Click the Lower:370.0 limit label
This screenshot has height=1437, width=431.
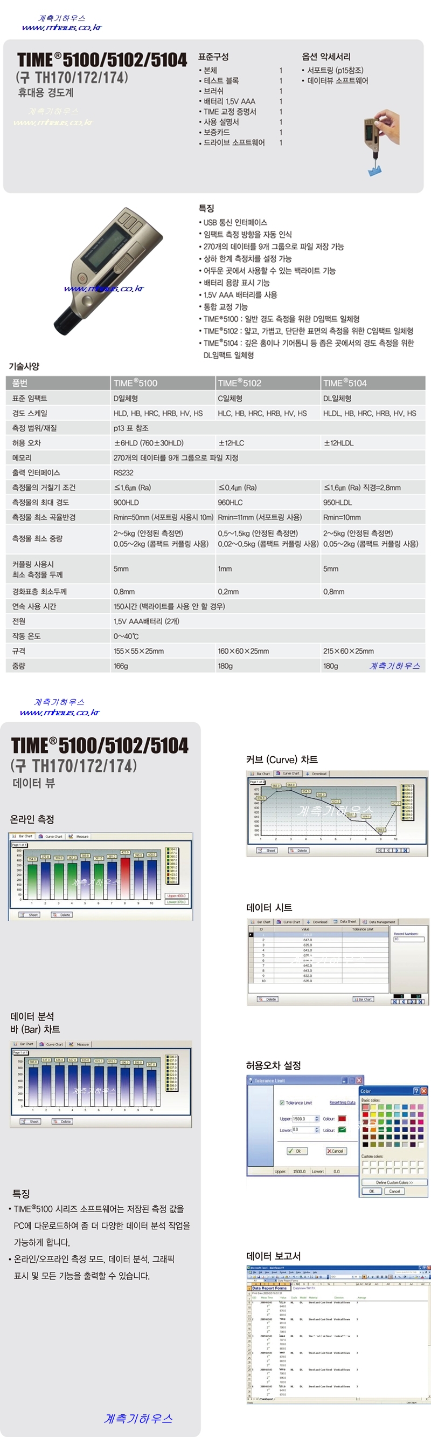click(x=177, y=901)
